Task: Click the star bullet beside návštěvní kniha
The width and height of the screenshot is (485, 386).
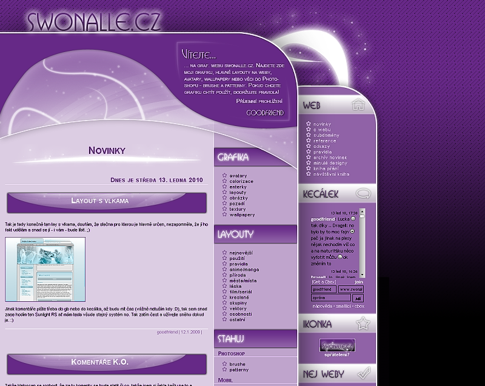Action: (309, 174)
